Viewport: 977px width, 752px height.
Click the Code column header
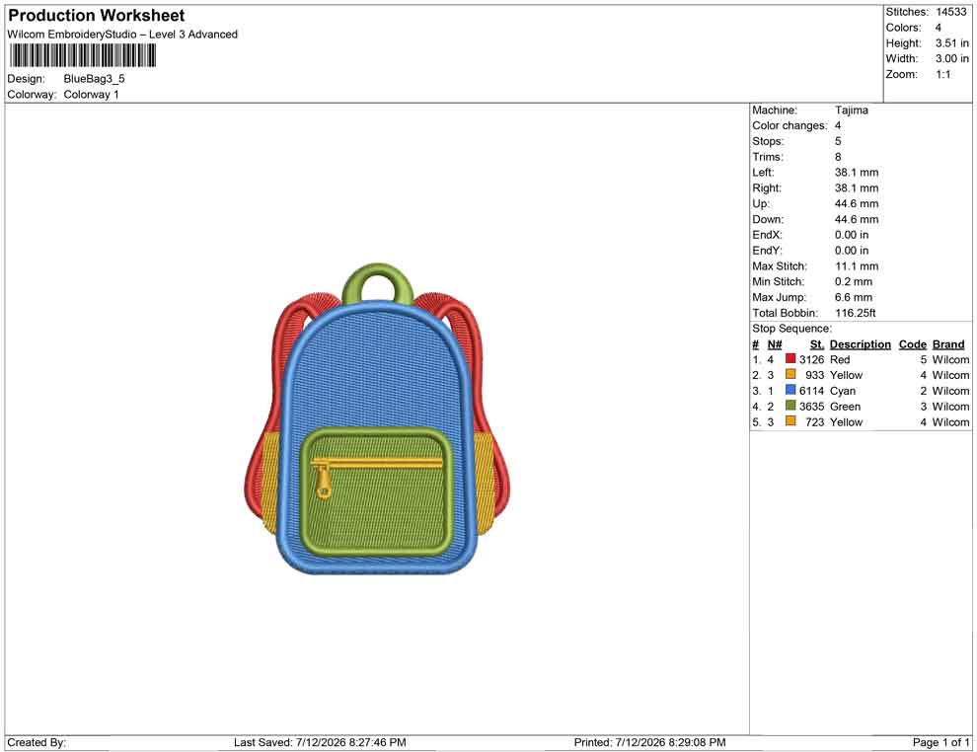coord(912,344)
